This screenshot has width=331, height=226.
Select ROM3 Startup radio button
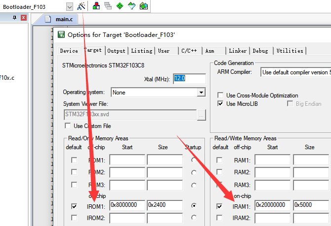(194, 186)
